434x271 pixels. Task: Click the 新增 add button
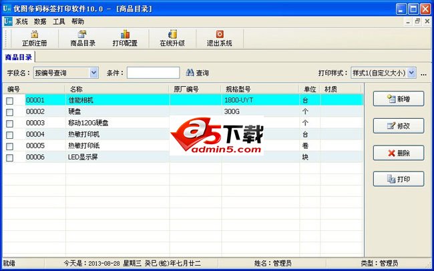point(399,99)
